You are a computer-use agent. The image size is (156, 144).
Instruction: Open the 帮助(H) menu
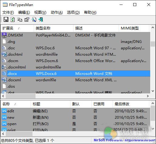(x=90, y=12)
